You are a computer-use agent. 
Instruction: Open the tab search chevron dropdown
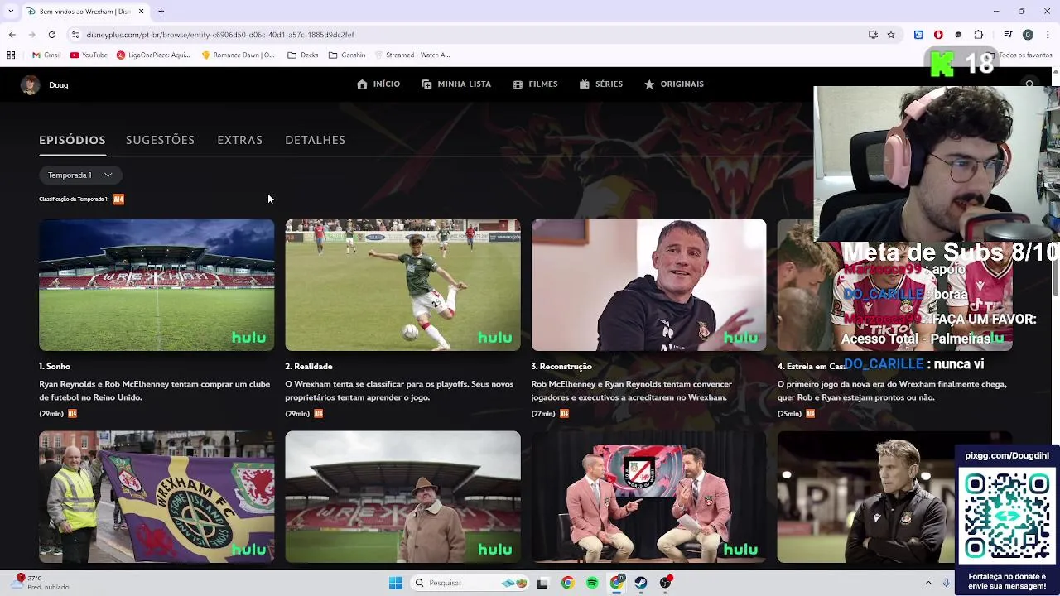11,12
